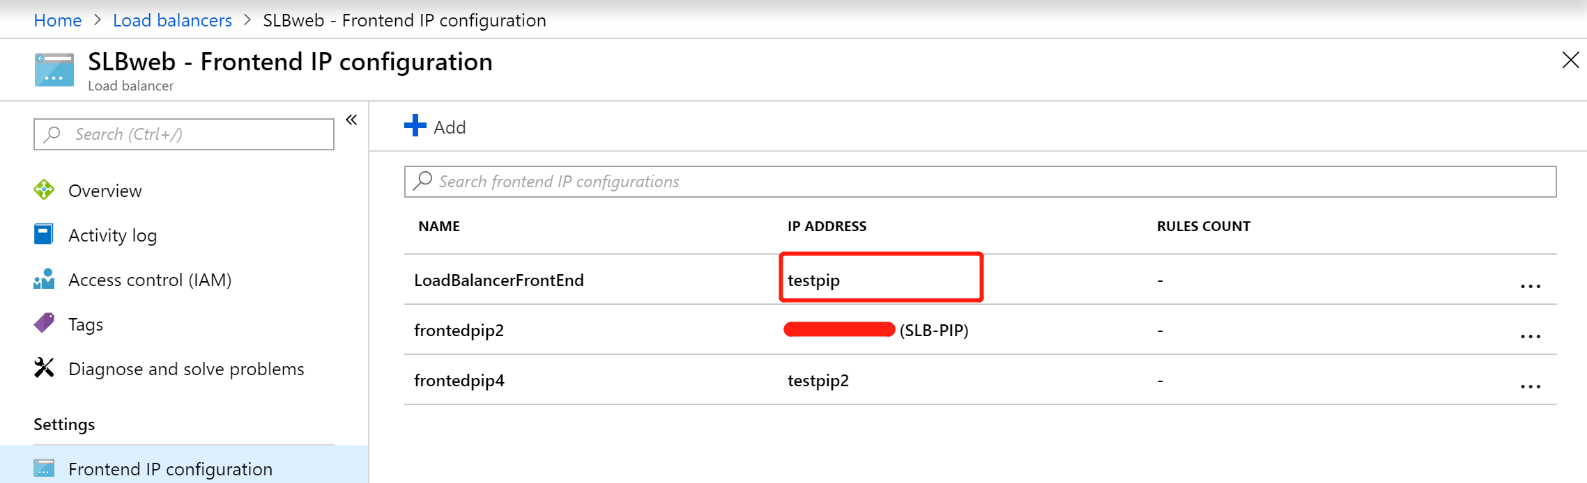Click the Access control (IAM) icon
Viewport: 1587px width, 483px height.
click(x=44, y=279)
